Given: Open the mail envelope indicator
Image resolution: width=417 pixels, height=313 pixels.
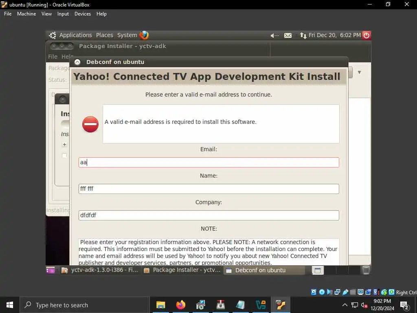Looking at the screenshot, I should pyautogui.click(x=288, y=35).
